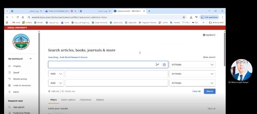This screenshot has width=257, height=114.
Task: Open Arab World Research Source database link
Action: pyautogui.click(x=73, y=57)
